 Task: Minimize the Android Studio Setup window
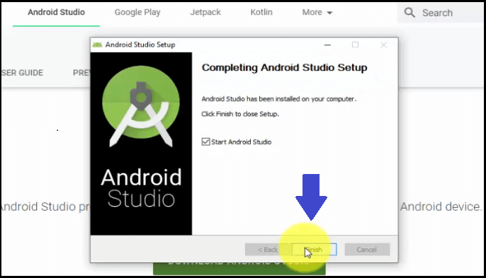(x=327, y=45)
